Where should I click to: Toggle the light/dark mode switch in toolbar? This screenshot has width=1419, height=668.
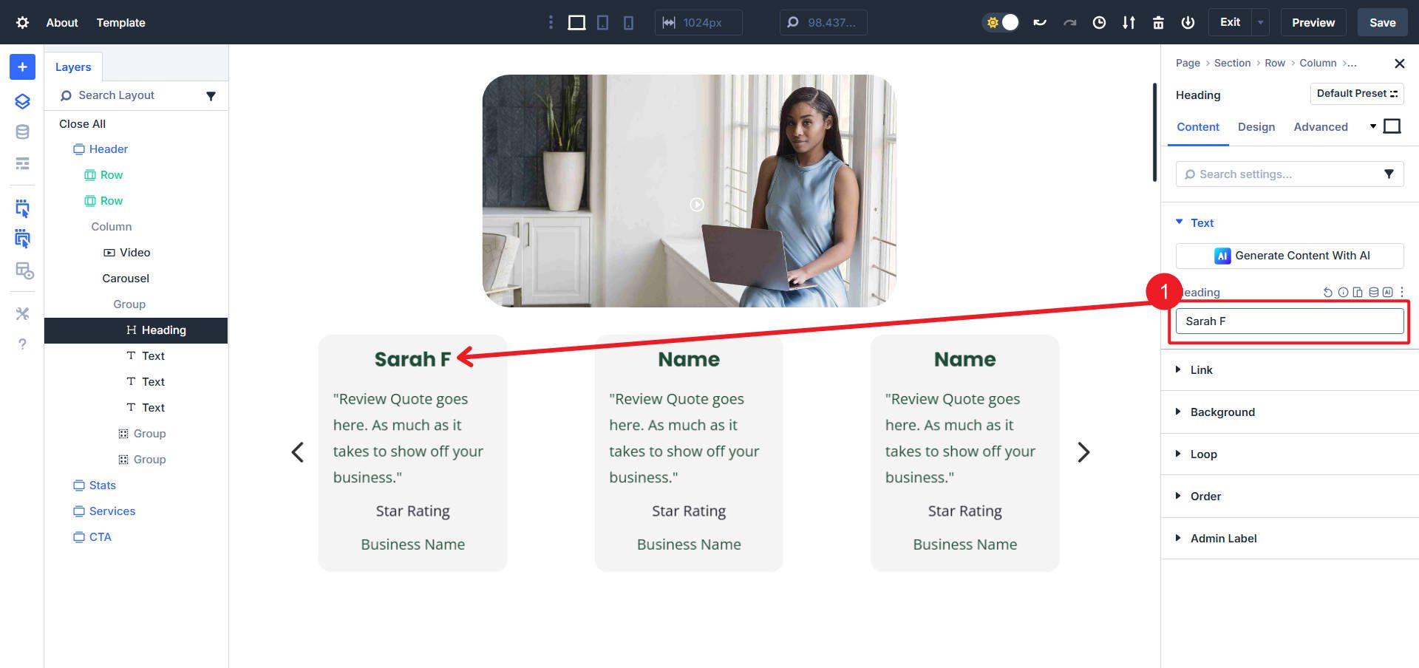1001,22
